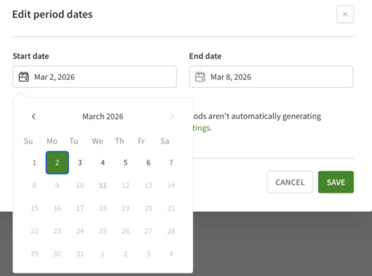Viewport: 372px width, 276px height.
Task: Select March 5 as the date
Action: tap(125, 162)
